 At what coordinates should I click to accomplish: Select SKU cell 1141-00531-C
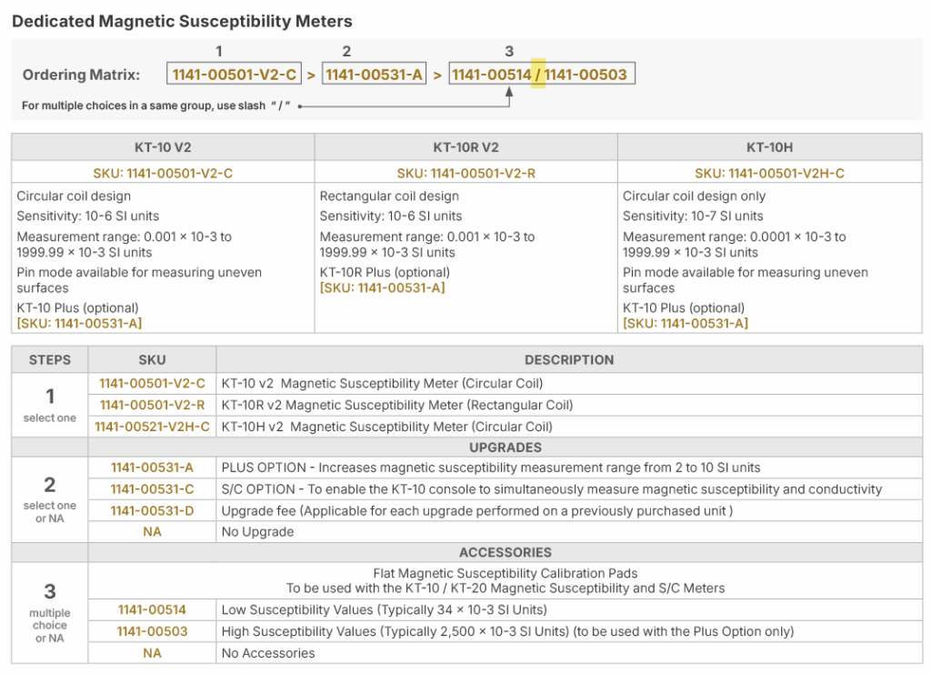click(152, 489)
